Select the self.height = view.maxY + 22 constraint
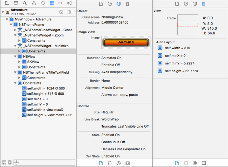228x167 pixels. click(x=38, y=115)
